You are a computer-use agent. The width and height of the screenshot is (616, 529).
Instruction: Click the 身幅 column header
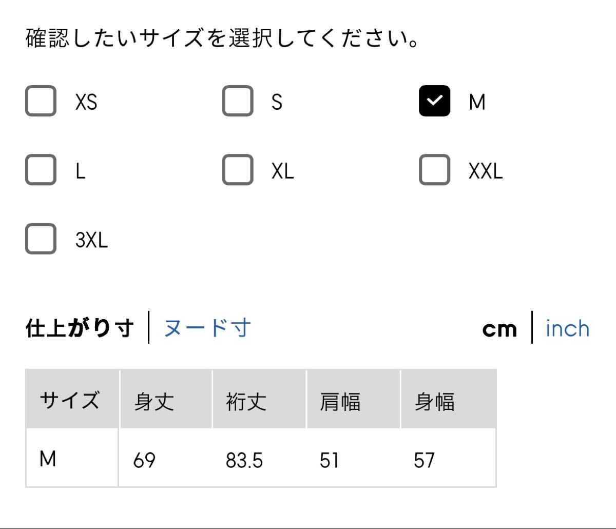pyautogui.click(x=434, y=401)
